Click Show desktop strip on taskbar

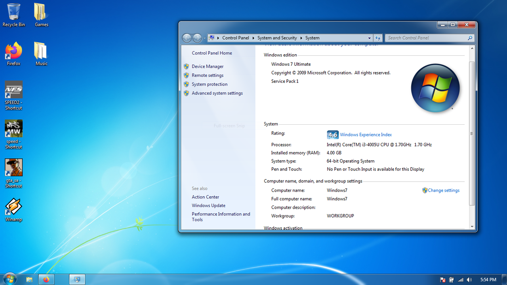coord(504,279)
